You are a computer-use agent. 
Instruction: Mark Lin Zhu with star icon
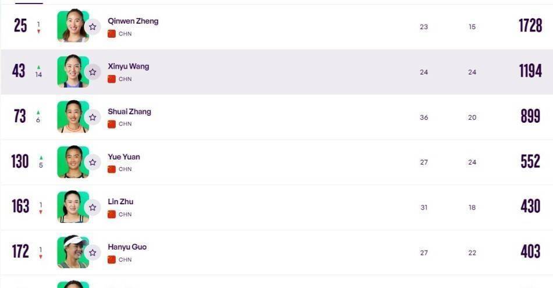[x=93, y=208]
